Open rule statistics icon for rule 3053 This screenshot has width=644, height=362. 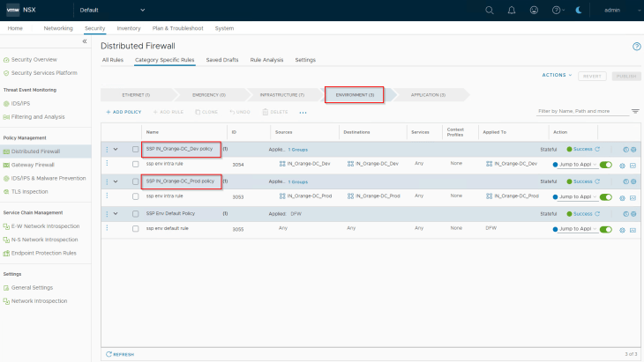(x=633, y=196)
